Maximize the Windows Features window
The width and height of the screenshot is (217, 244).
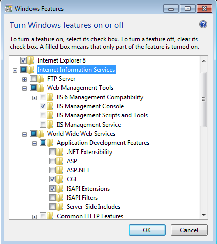188,9
